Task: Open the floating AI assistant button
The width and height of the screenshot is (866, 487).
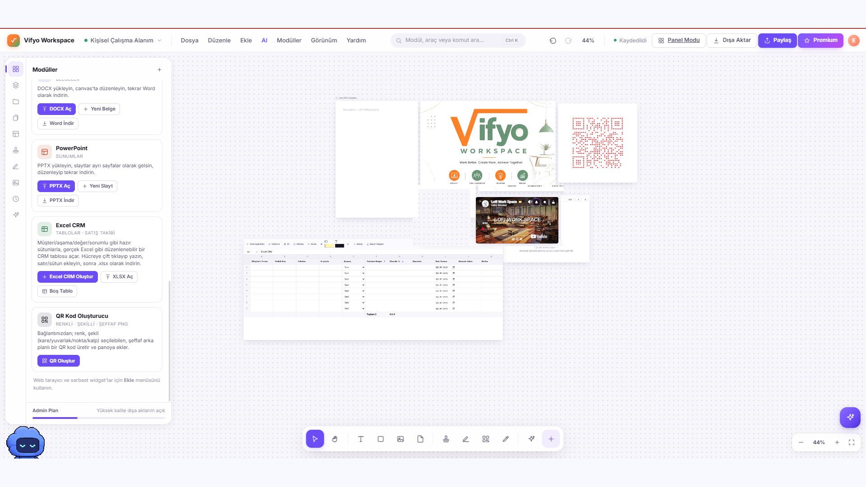Action: [850, 417]
